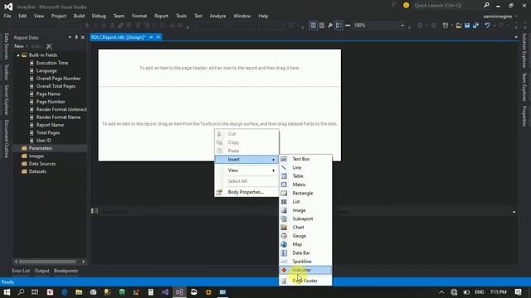The height and width of the screenshot is (298, 531).
Task: Select the Execution Time field
Action: pyautogui.click(x=52, y=63)
